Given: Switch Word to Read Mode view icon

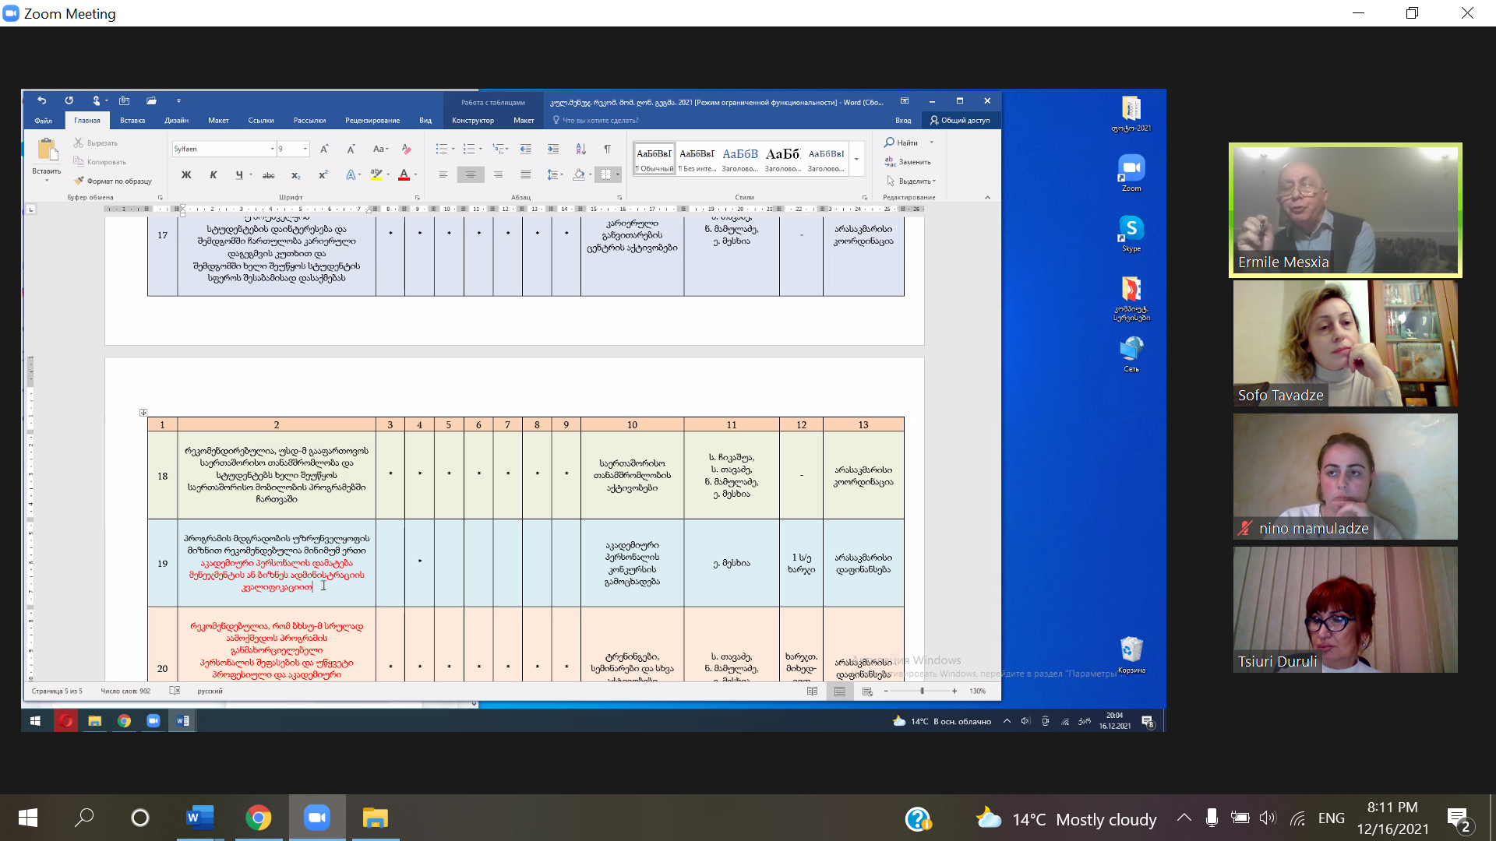Looking at the screenshot, I should [812, 691].
